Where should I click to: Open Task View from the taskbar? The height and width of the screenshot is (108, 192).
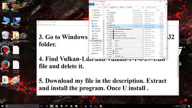42,106
